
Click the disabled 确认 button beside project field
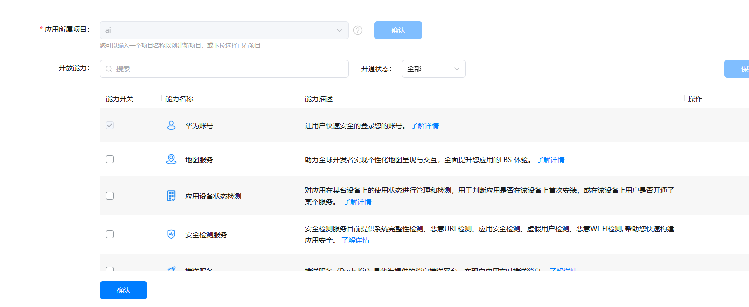click(x=398, y=30)
